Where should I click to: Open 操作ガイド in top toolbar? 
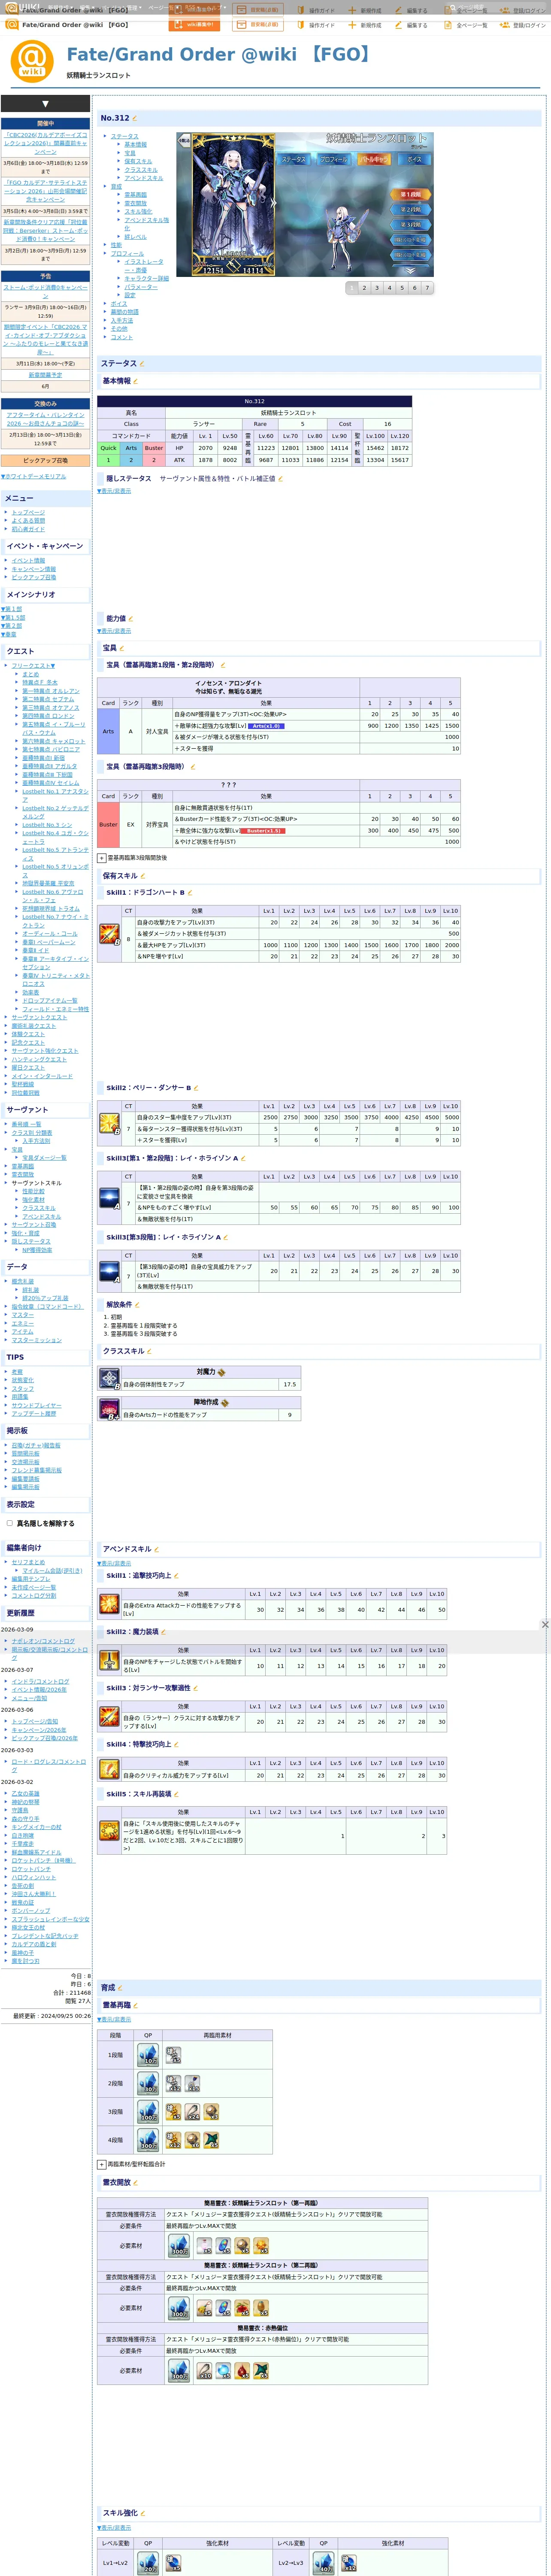316,25
